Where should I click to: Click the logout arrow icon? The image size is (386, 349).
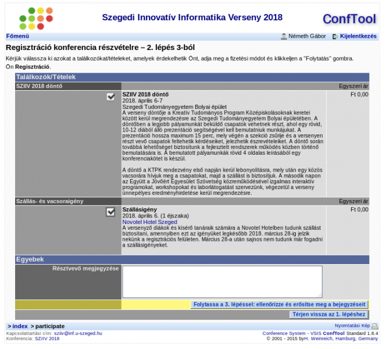(x=335, y=36)
